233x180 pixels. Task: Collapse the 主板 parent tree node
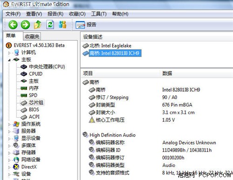point(9,60)
